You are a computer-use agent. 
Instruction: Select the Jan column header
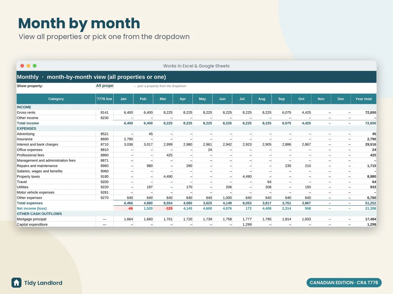(123, 99)
